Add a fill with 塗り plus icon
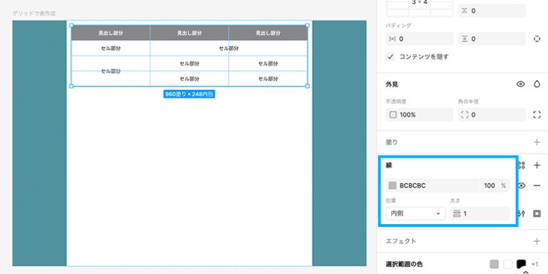 coord(537,142)
